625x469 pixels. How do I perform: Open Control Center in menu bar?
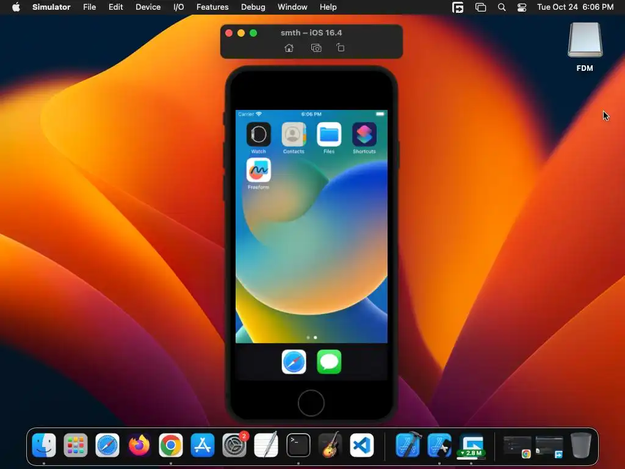[x=522, y=7]
